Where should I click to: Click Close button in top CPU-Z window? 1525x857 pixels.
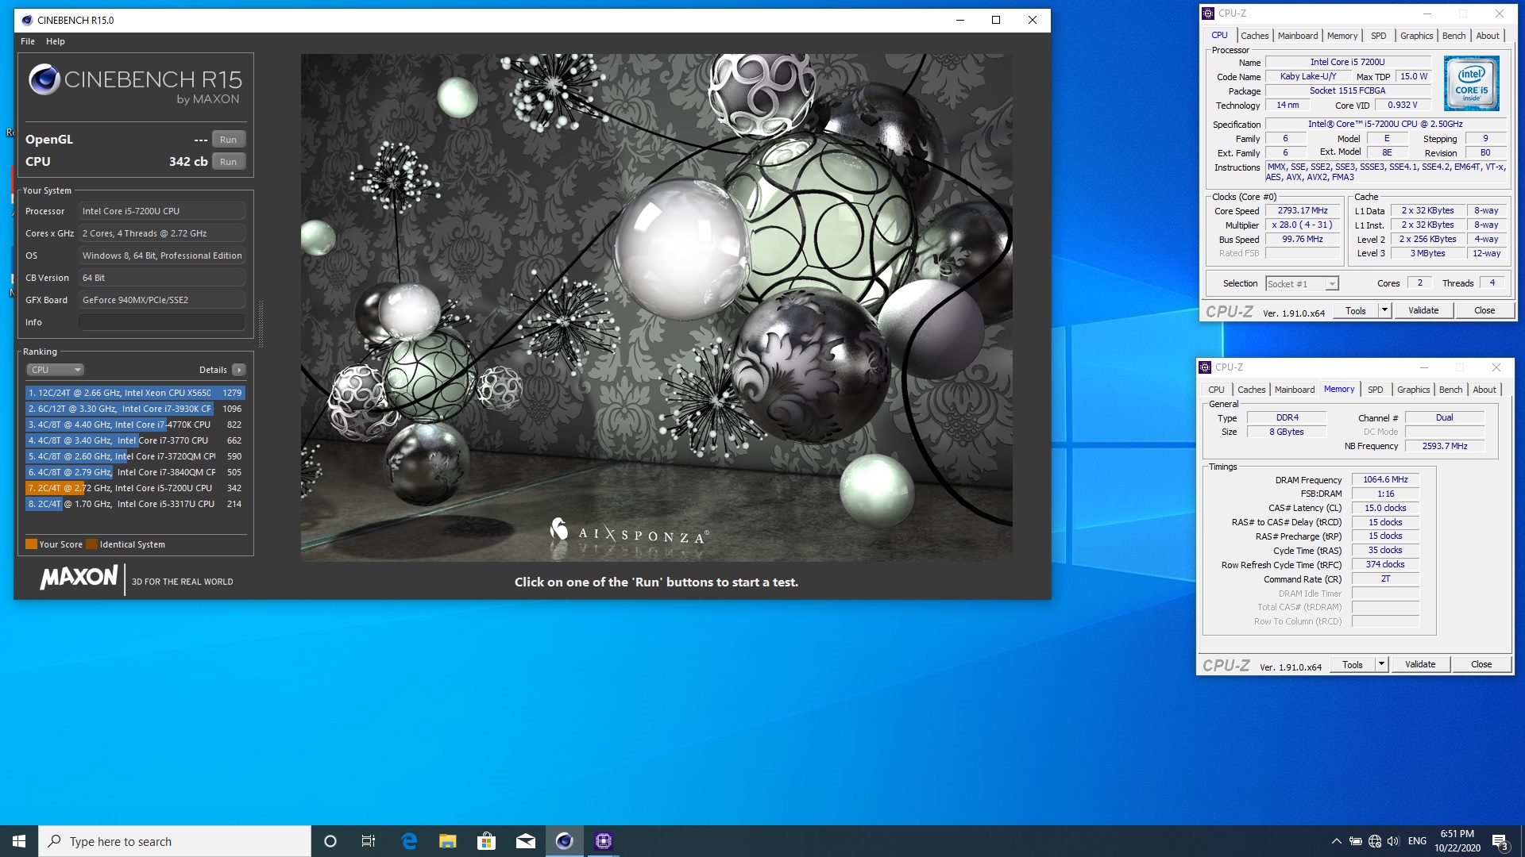coord(1484,311)
